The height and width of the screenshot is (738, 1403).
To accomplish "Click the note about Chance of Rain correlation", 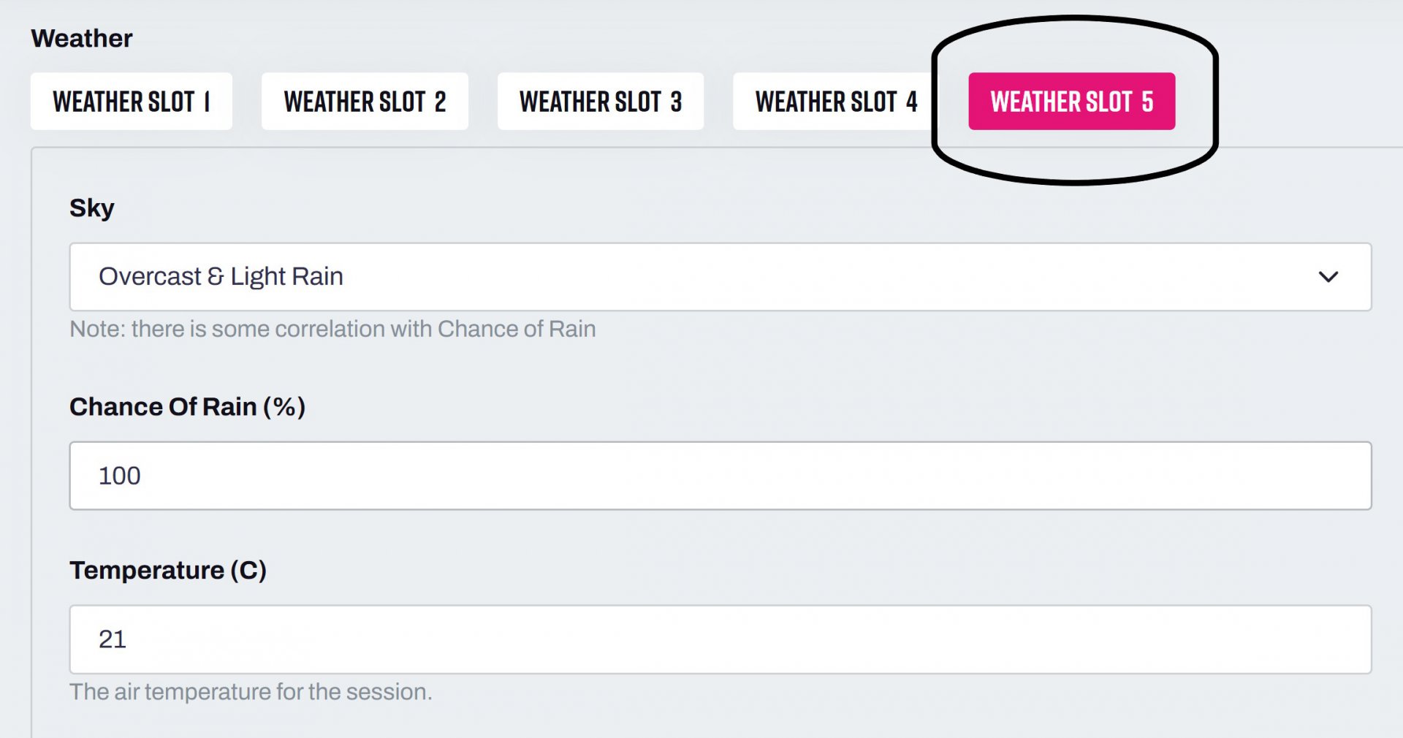I will [332, 330].
